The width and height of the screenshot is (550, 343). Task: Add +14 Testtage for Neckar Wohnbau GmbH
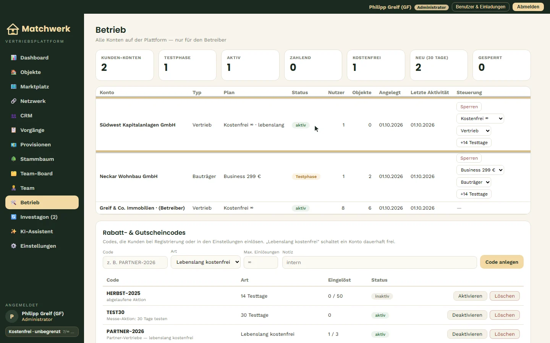click(474, 194)
